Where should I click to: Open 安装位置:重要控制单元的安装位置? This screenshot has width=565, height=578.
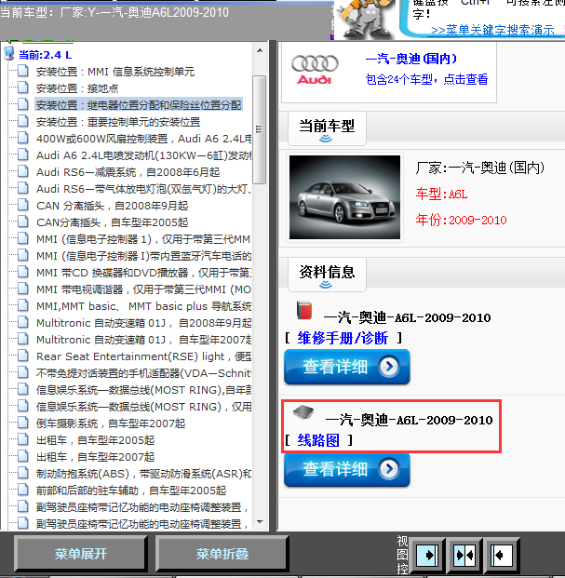(118, 122)
